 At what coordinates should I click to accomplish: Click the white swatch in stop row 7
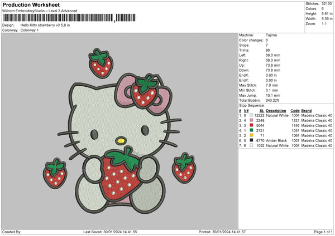251,145
